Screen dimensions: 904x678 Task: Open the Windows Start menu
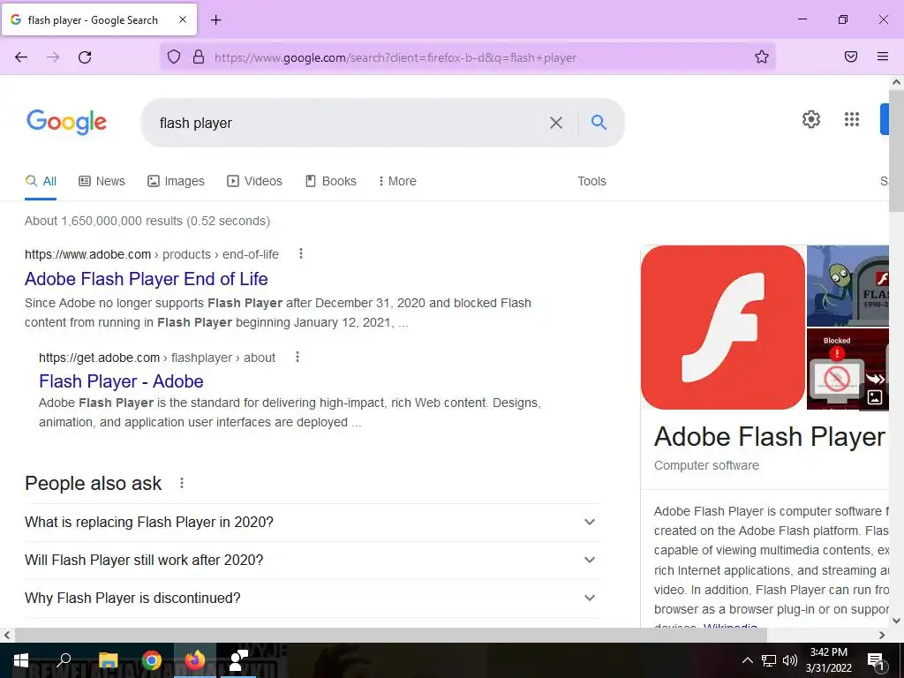click(x=21, y=660)
